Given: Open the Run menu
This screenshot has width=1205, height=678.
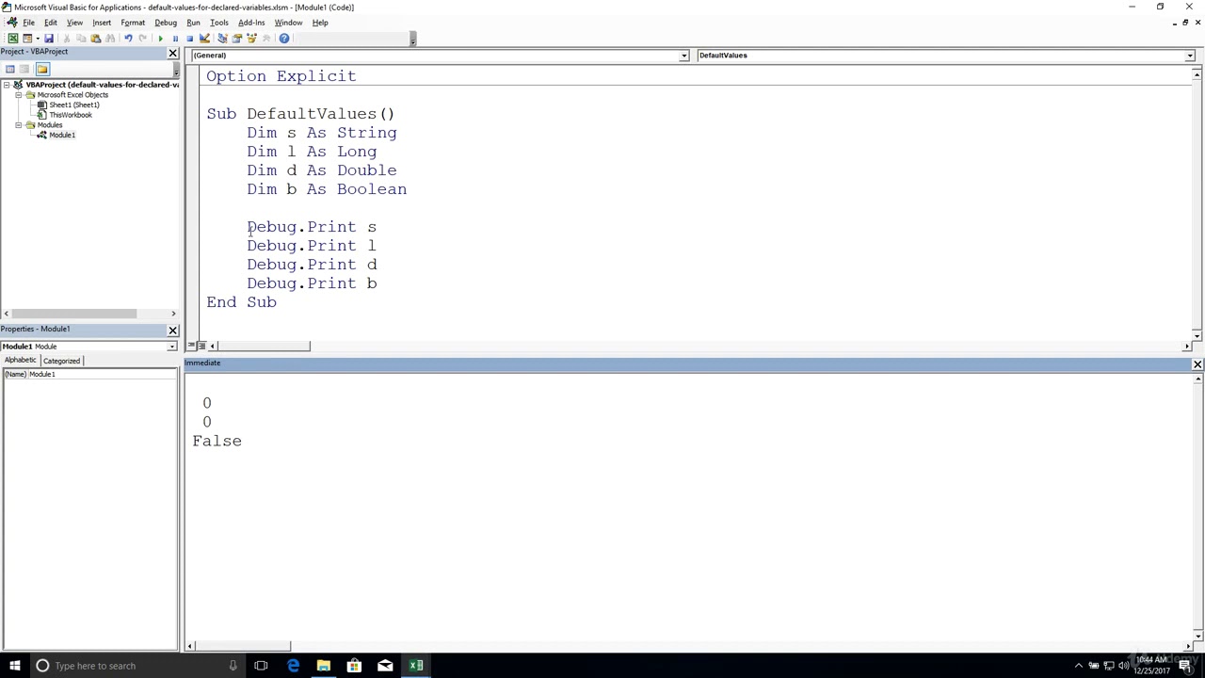Looking at the screenshot, I should (193, 23).
